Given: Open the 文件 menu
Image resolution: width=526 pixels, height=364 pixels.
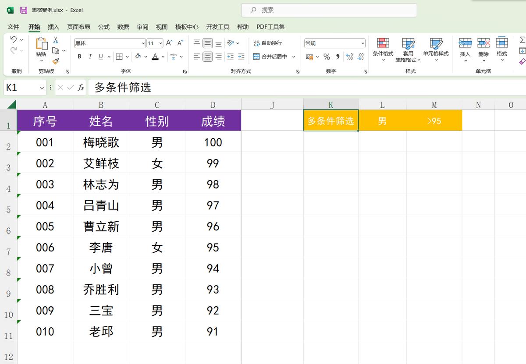Looking at the screenshot, I should tap(13, 27).
